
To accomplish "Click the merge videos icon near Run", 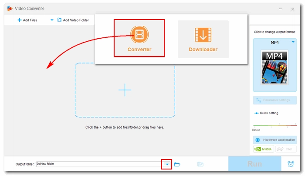I will click(200, 164).
